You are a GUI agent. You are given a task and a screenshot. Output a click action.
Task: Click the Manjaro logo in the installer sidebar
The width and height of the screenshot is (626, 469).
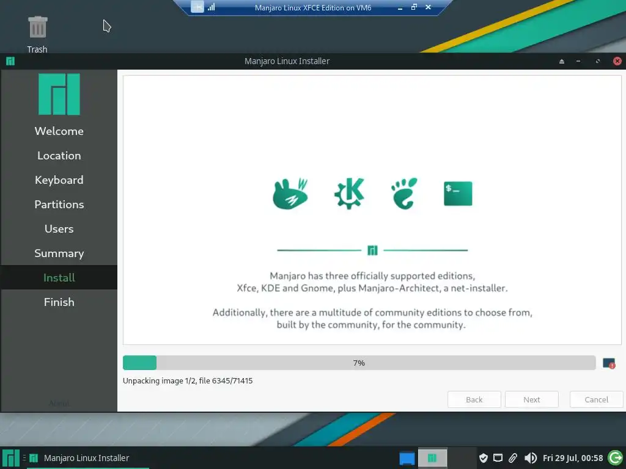pyautogui.click(x=59, y=94)
